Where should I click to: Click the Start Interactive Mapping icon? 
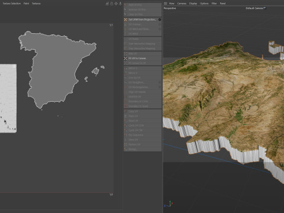[125, 44]
